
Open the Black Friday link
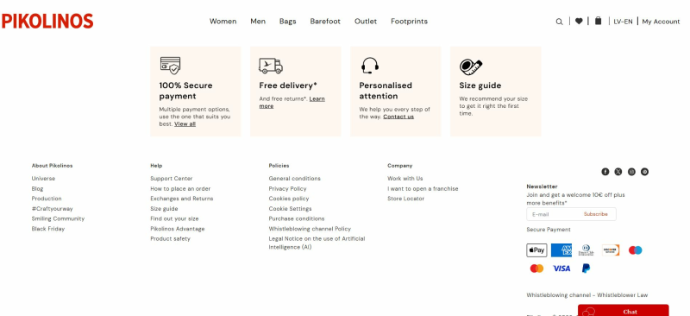pyautogui.click(x=48, y=229)
